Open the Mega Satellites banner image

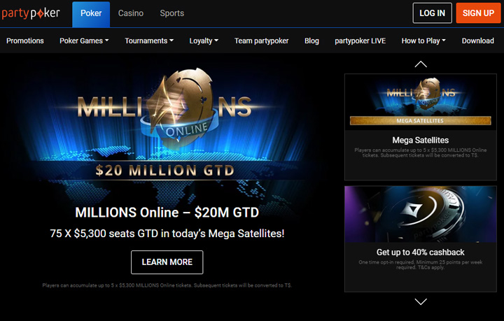pyautogui.click(x=421, y=102)
